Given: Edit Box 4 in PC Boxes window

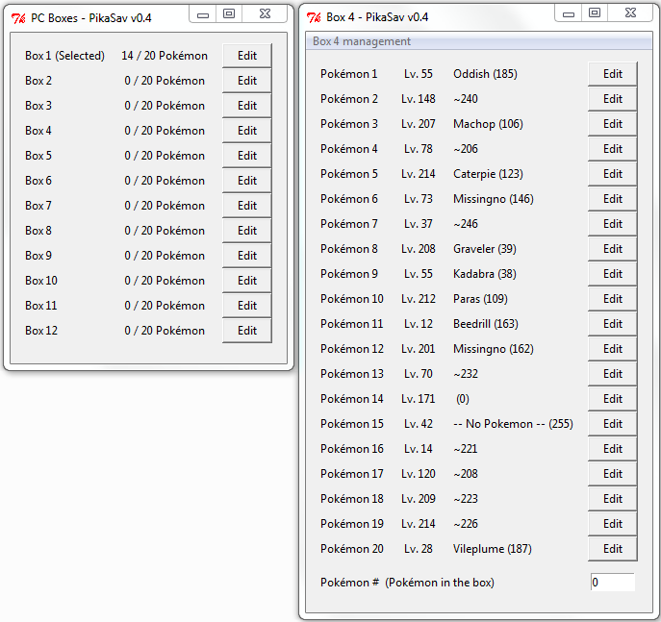Looking at the screenshot, I should coord(247,131).
